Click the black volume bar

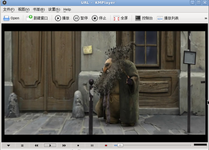coord(200,145)
